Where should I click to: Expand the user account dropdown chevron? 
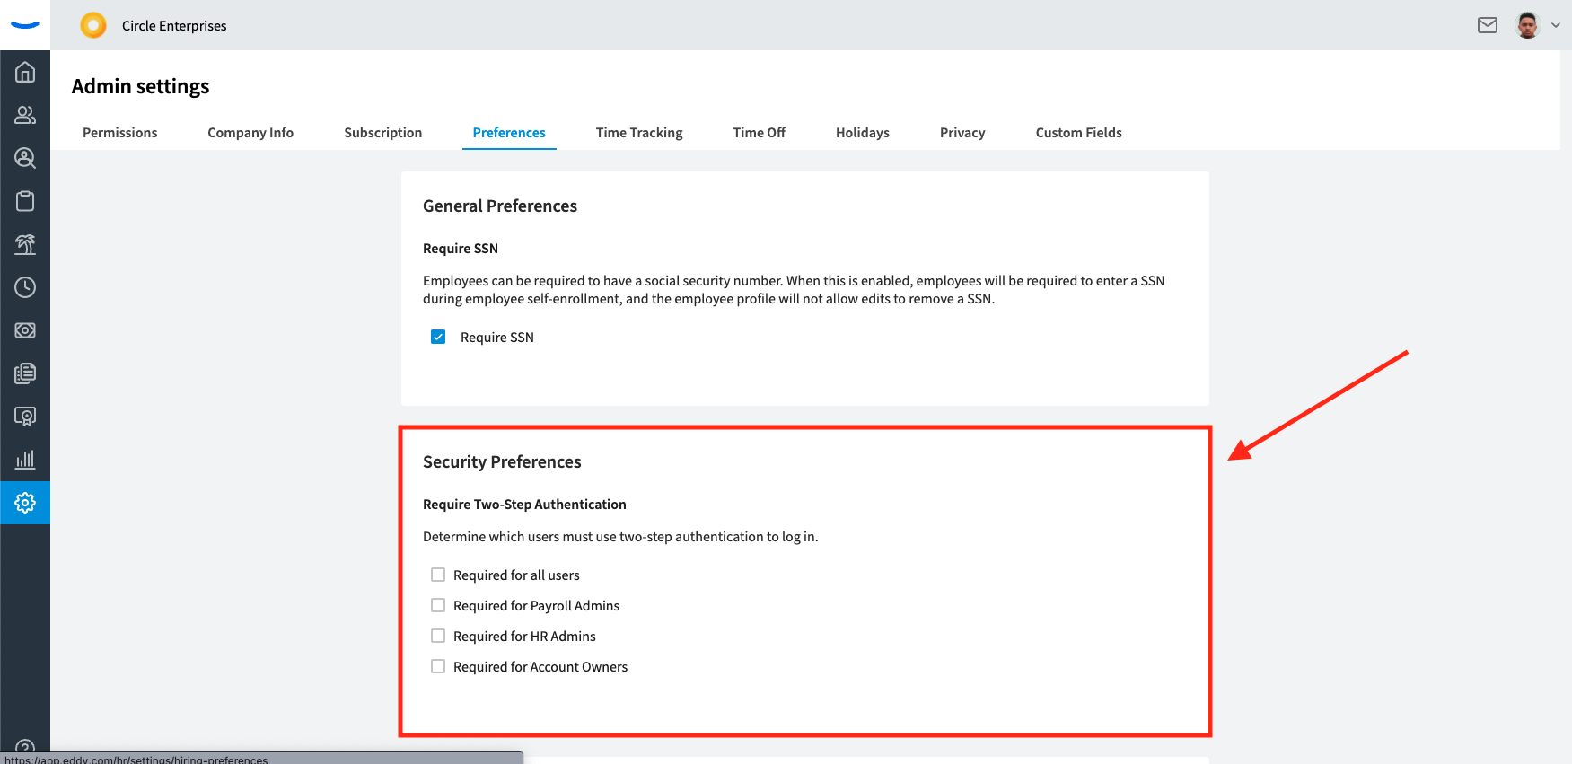click(1556, 25)
